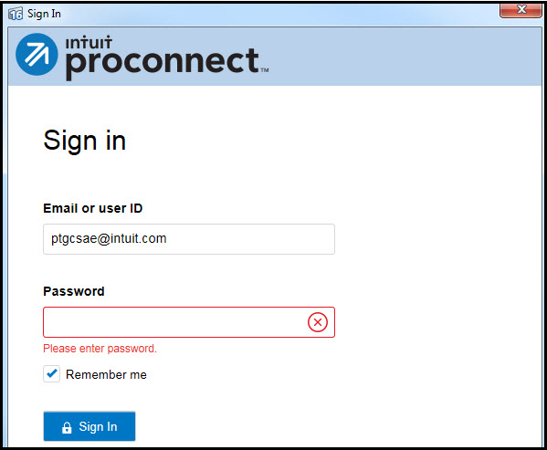Click inside the empty Password field

click(174, 322)
